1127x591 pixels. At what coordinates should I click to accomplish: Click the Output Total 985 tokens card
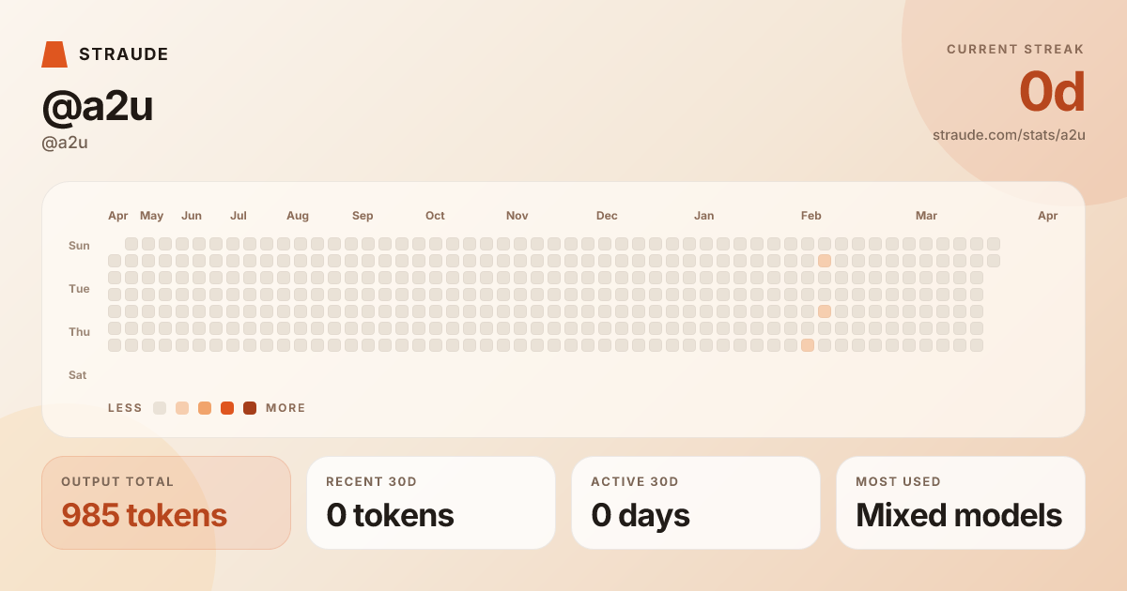[166, 503]
